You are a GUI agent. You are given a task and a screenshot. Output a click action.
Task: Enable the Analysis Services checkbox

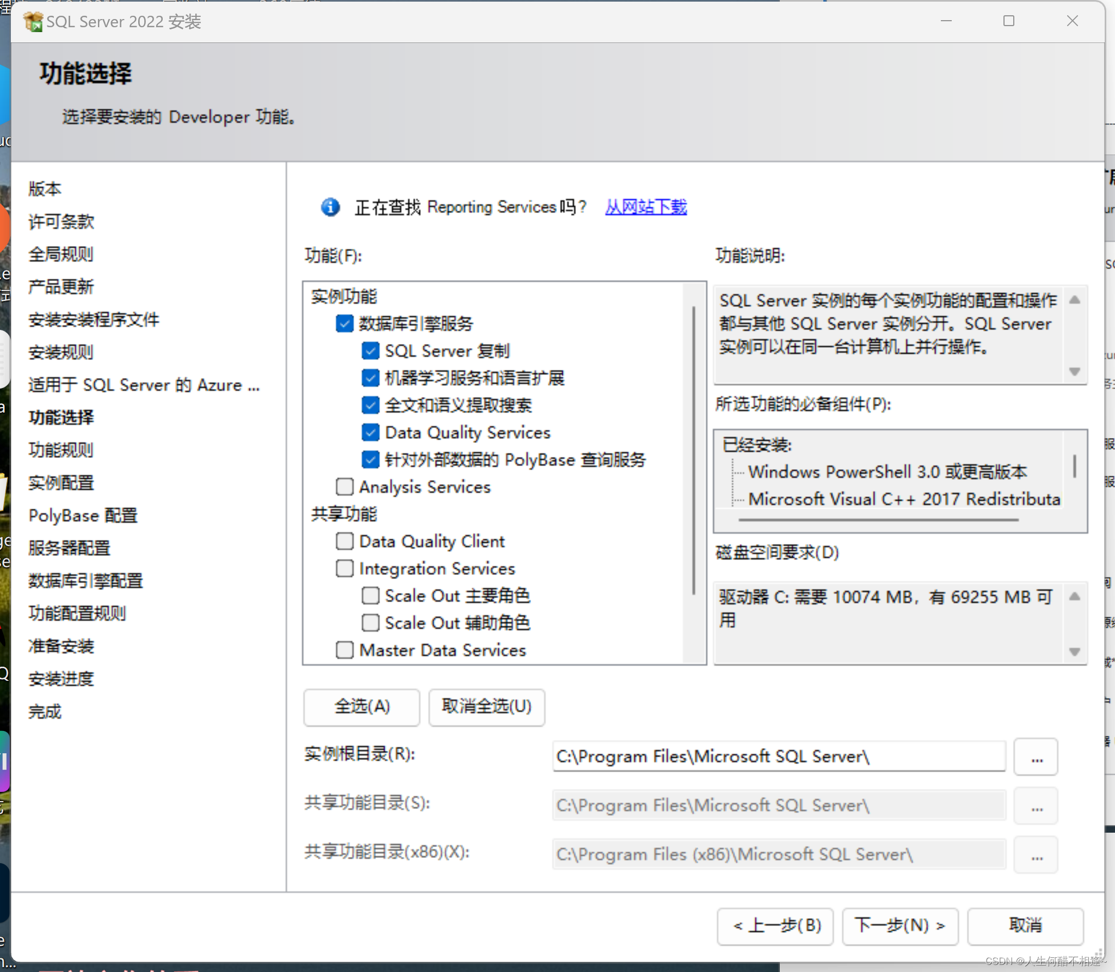click(344, 487)
